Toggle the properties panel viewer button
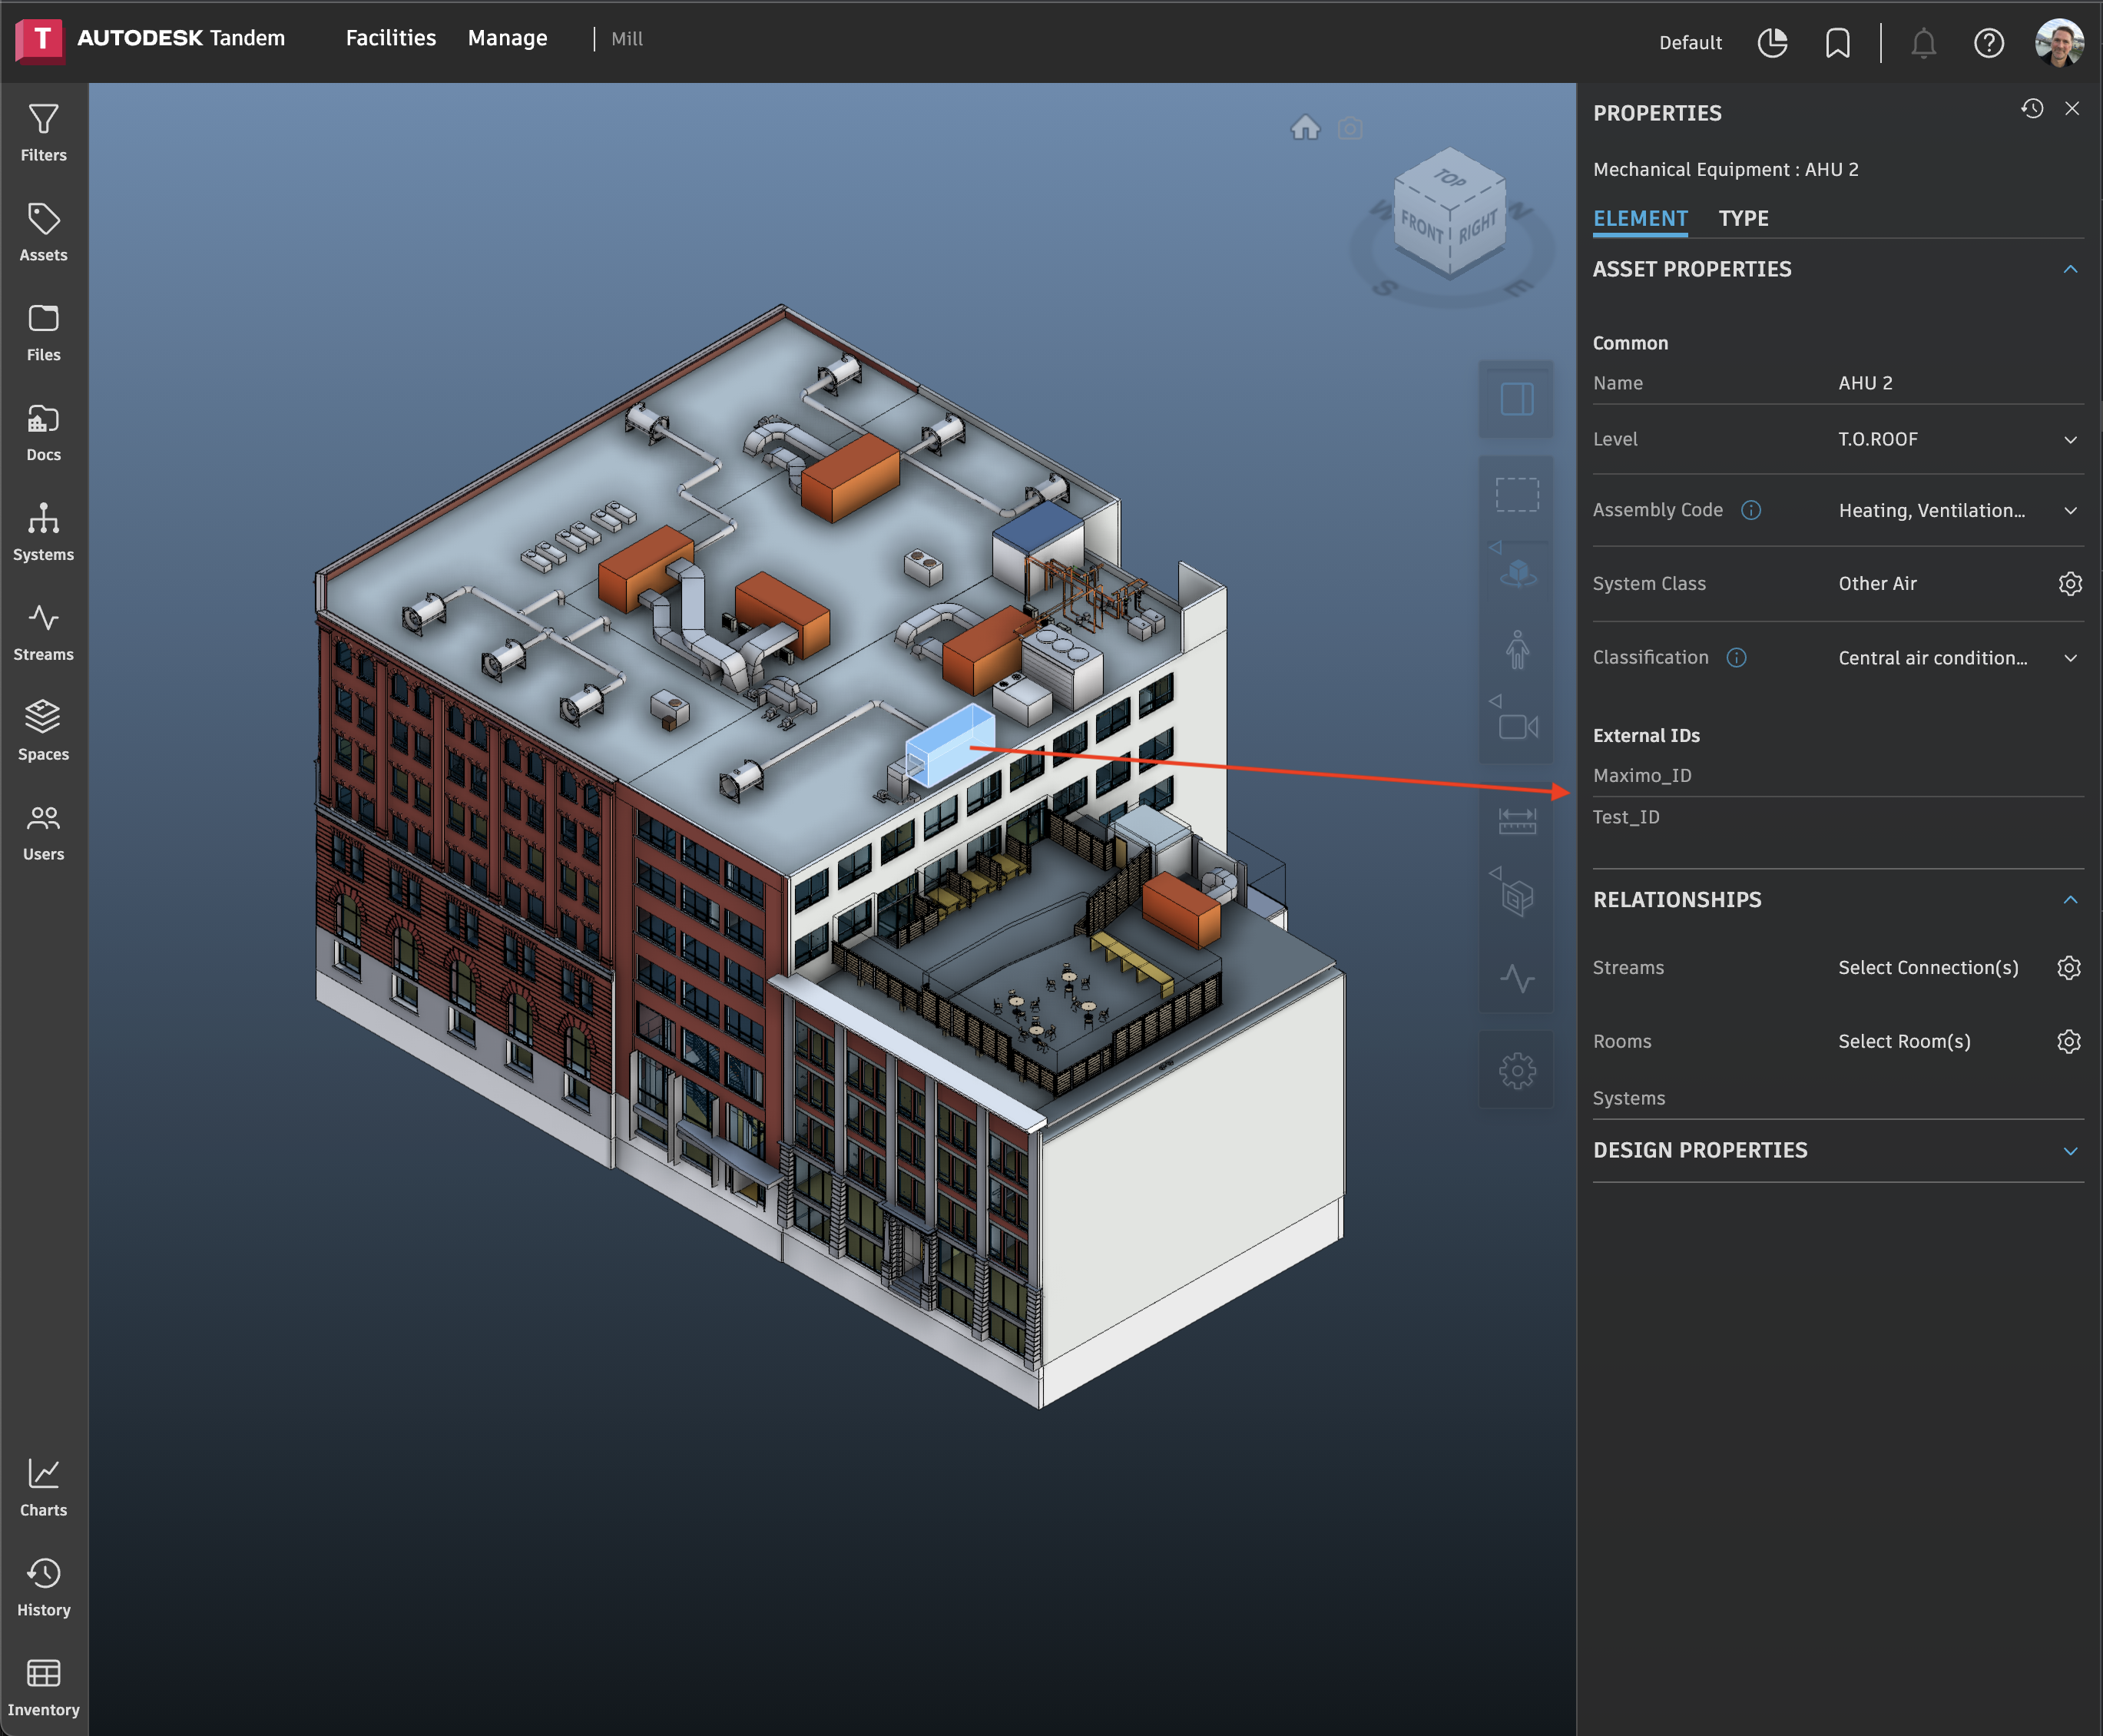The image size is (2103, 1736). [1516, 399]
